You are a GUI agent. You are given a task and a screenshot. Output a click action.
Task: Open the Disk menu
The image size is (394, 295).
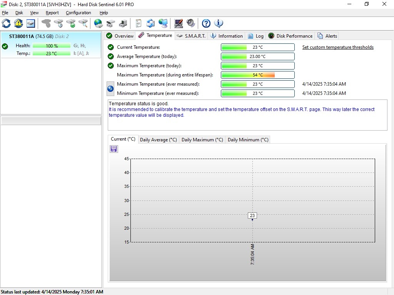pyautogui.click(x=19, y=13)
